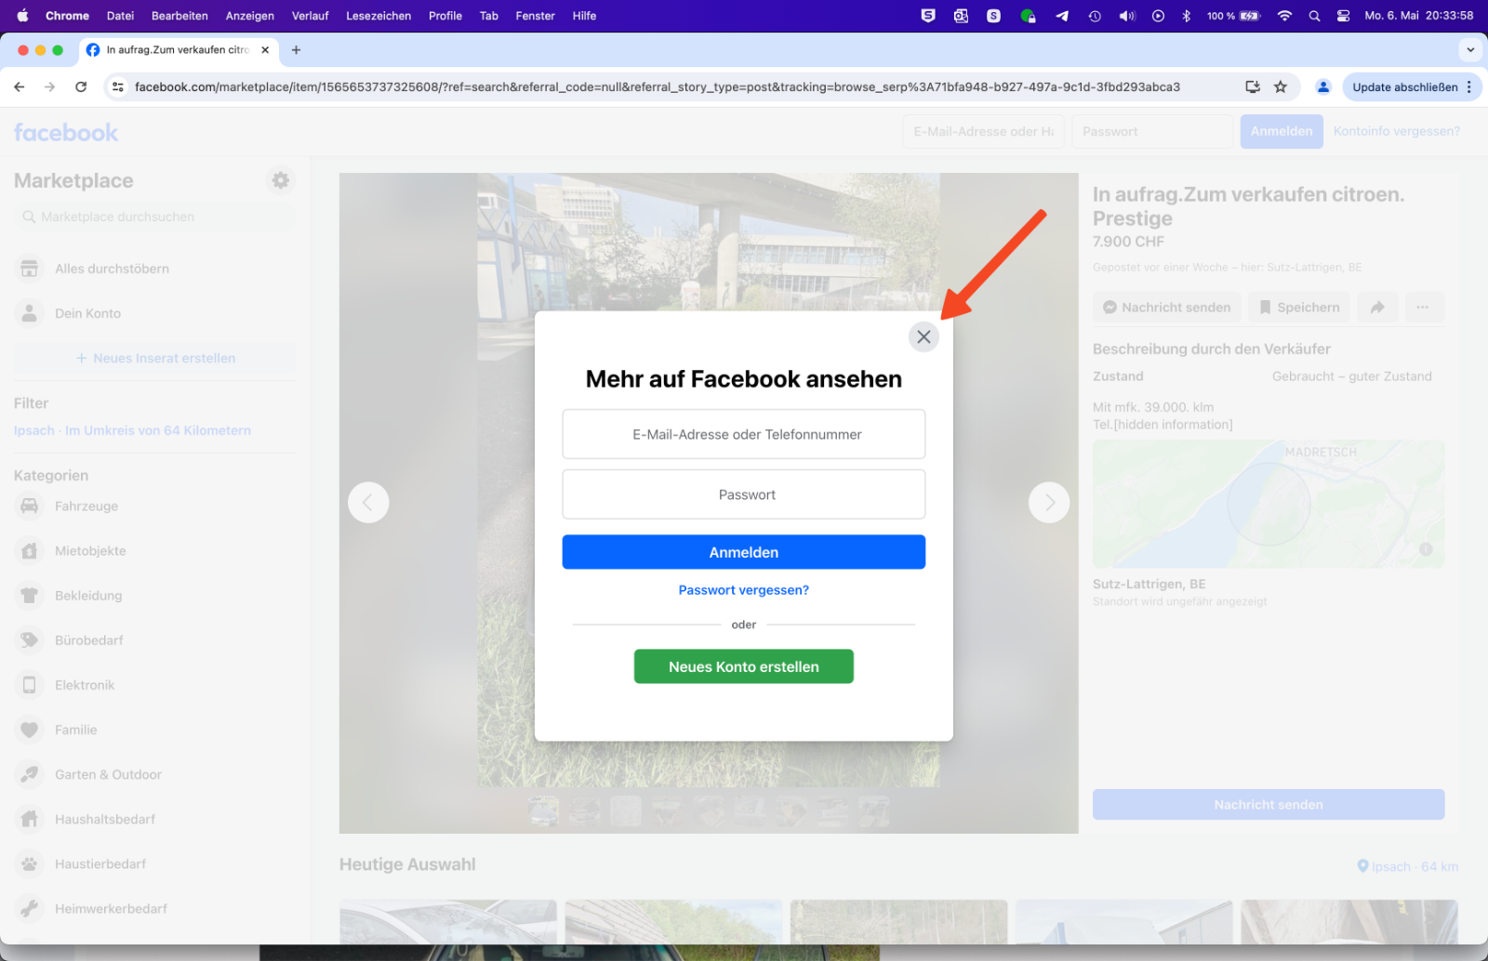This screenshot has height=961, width=1488.
Task: Show the previous listing photo
Action: (x=368, y=503)
